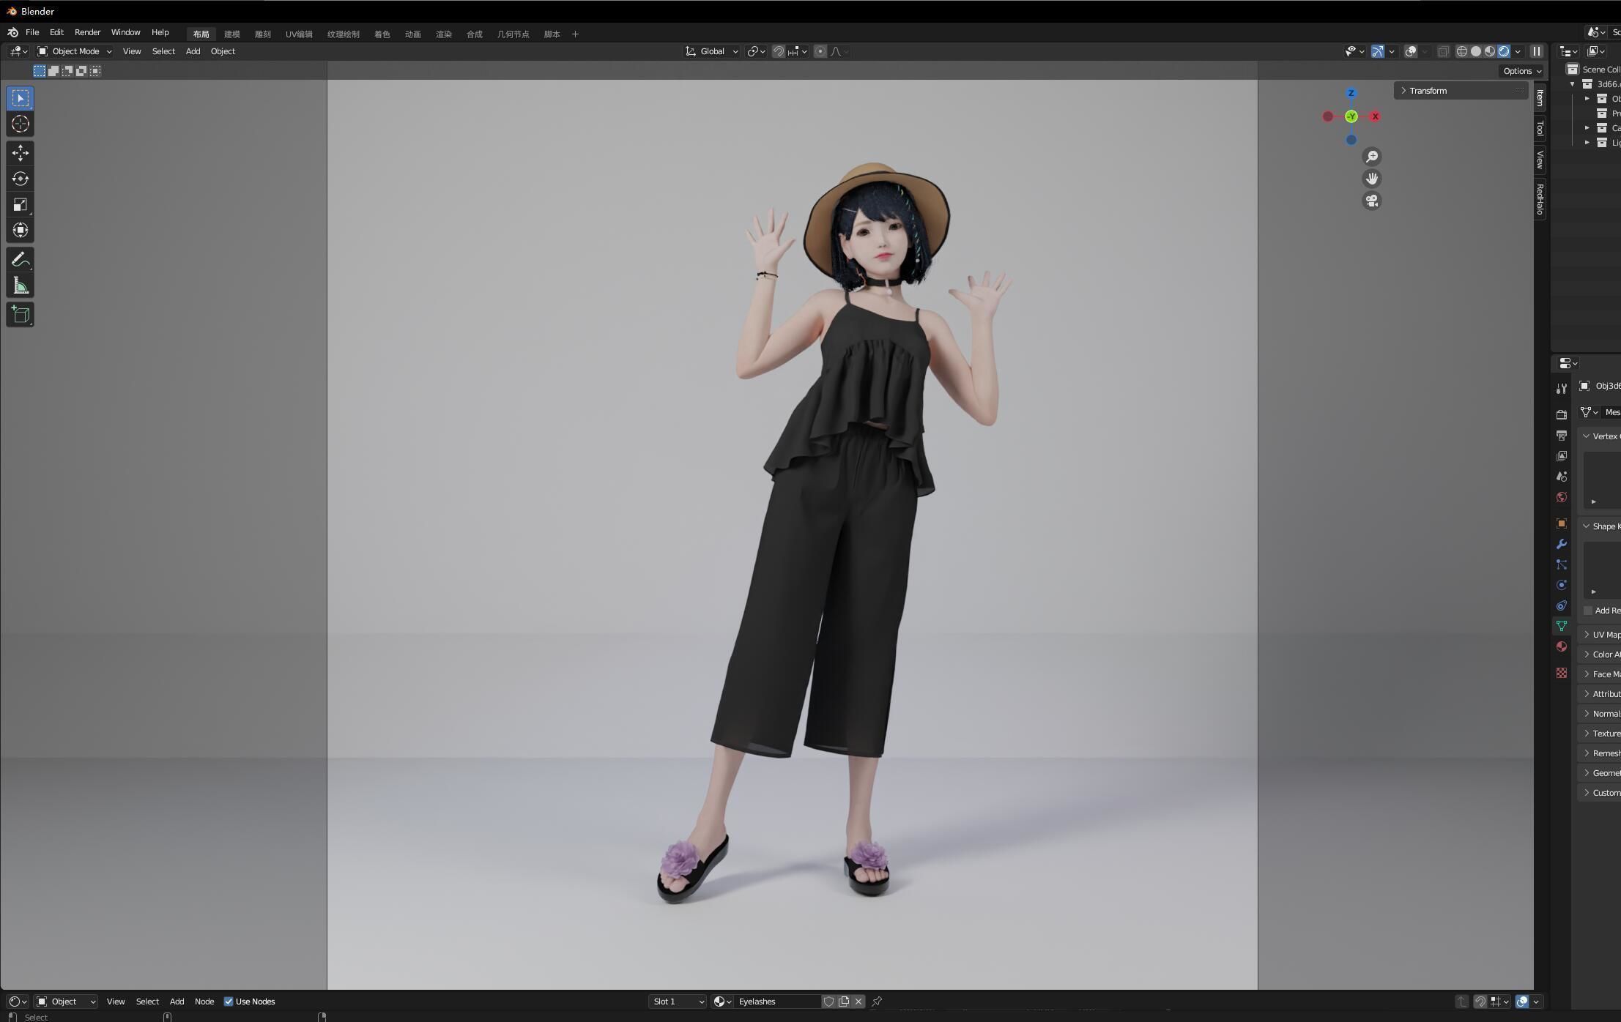Click the zoom view gizmo button
Viewport: 1621px width, 1022px height.
(x=1372, y=157)
